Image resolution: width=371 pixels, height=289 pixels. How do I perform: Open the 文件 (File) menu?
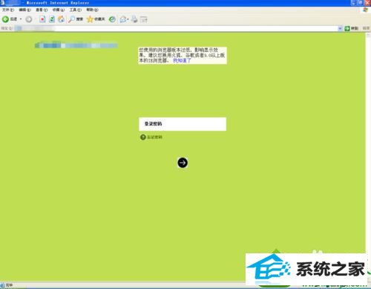[x=8, y=10]
